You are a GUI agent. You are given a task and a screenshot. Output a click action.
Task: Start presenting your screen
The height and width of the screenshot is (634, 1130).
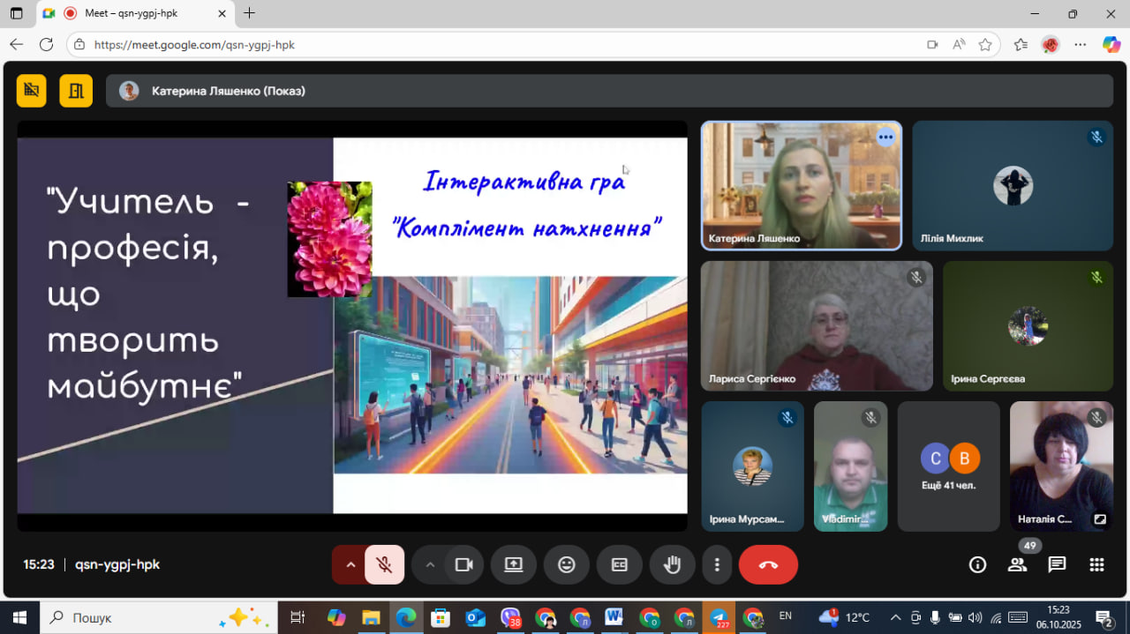[514, 565]
